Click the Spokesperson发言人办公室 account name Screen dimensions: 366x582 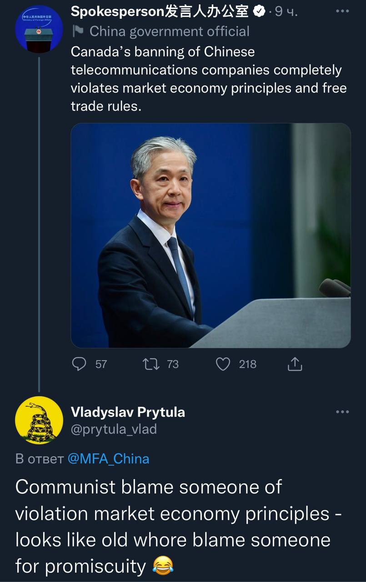[x=160, y=12]
